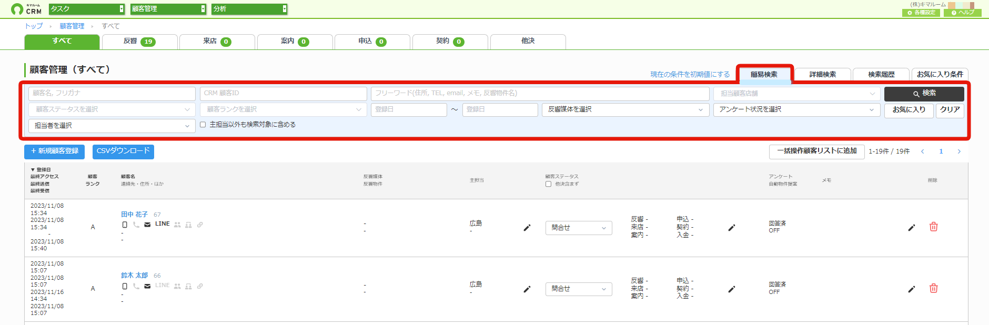The width and height of the screenshot is (989, 325).
Task: Click CSVダウンロード button
Action: pyautogui.click(x=123, y=151)
